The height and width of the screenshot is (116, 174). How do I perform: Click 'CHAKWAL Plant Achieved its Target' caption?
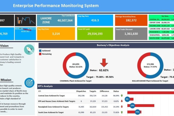tap(76, 81)
